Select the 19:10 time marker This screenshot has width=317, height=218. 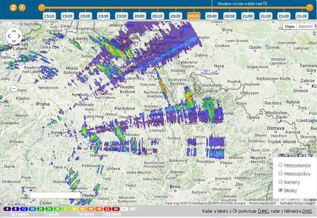click(49, 16)
